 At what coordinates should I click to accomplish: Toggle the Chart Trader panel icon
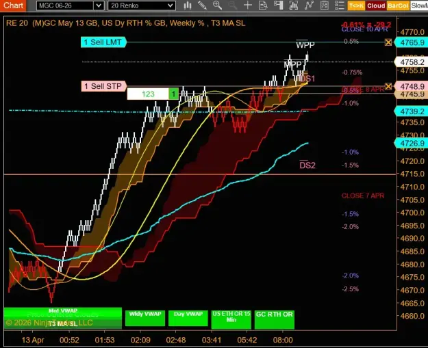pos(278,5)
